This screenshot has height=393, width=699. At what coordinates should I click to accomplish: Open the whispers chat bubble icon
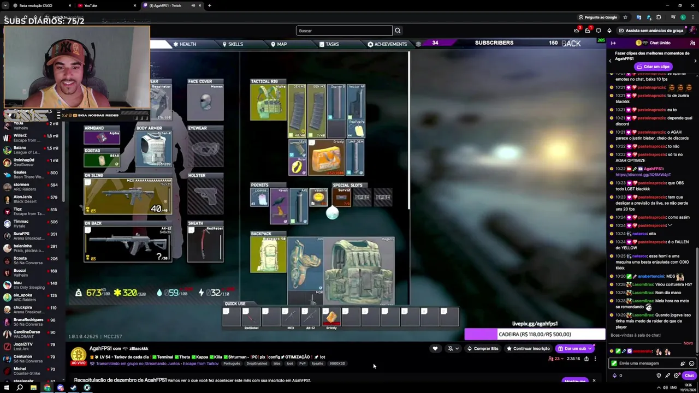pyautogui.click(x=599, y=31)
